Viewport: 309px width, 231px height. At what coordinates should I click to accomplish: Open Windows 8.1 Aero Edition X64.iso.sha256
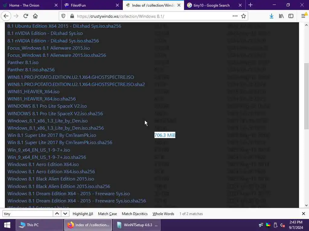pos(51,172)
